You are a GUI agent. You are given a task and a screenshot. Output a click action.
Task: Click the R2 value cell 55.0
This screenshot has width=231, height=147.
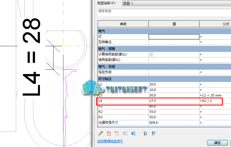[x=174, y=112]
